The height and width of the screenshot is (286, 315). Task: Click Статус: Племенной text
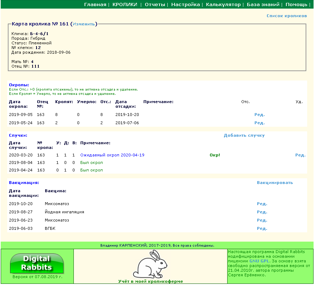[x=31, y=43]
